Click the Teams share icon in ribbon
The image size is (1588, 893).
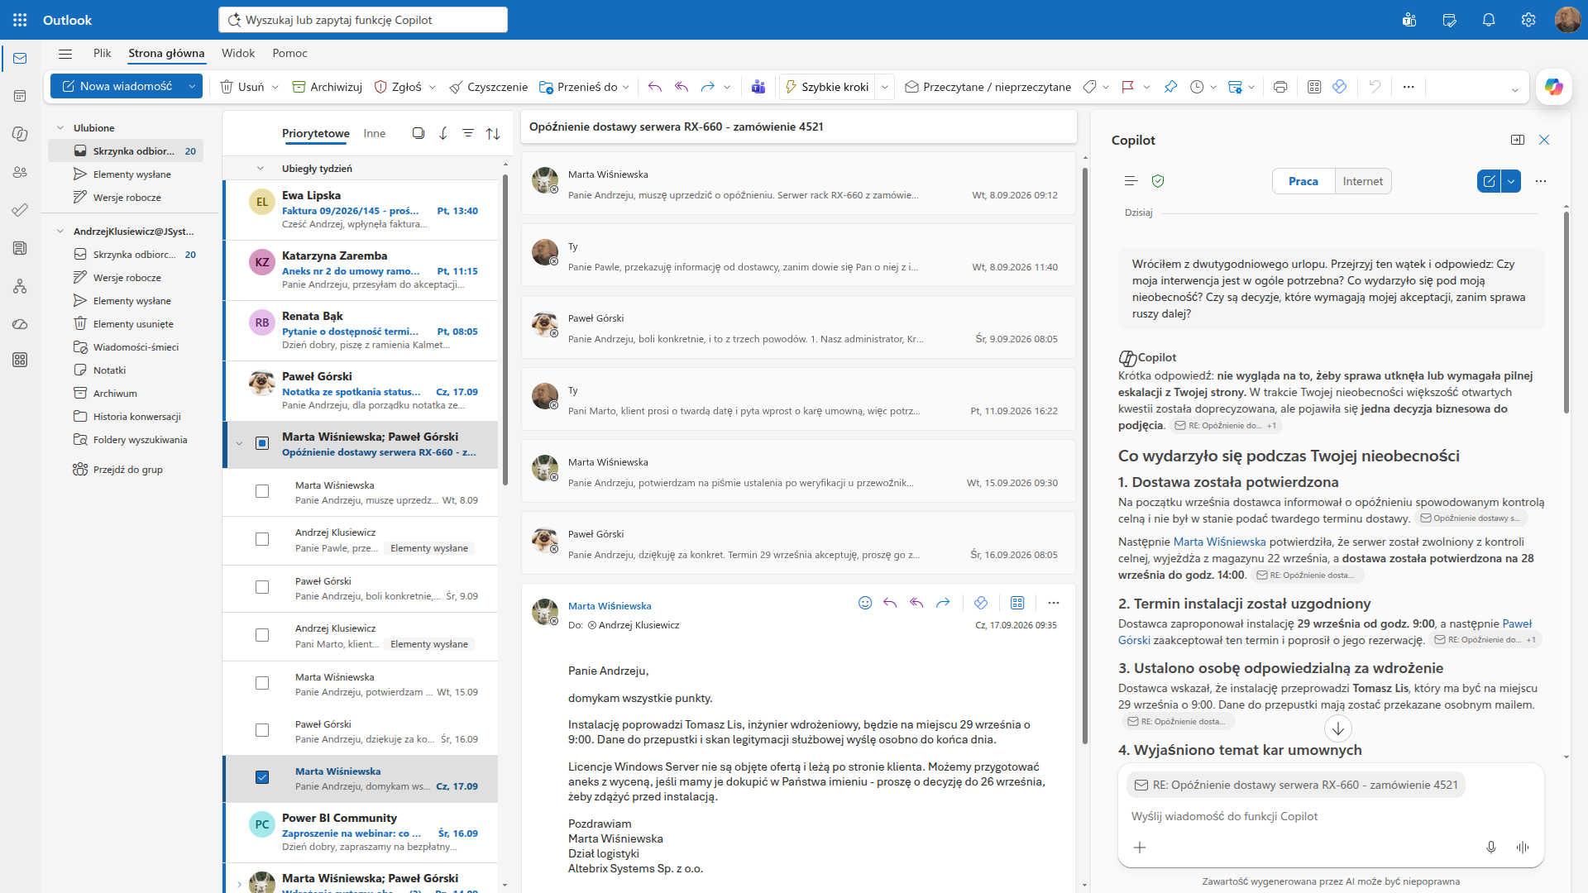tap(758, 87)
